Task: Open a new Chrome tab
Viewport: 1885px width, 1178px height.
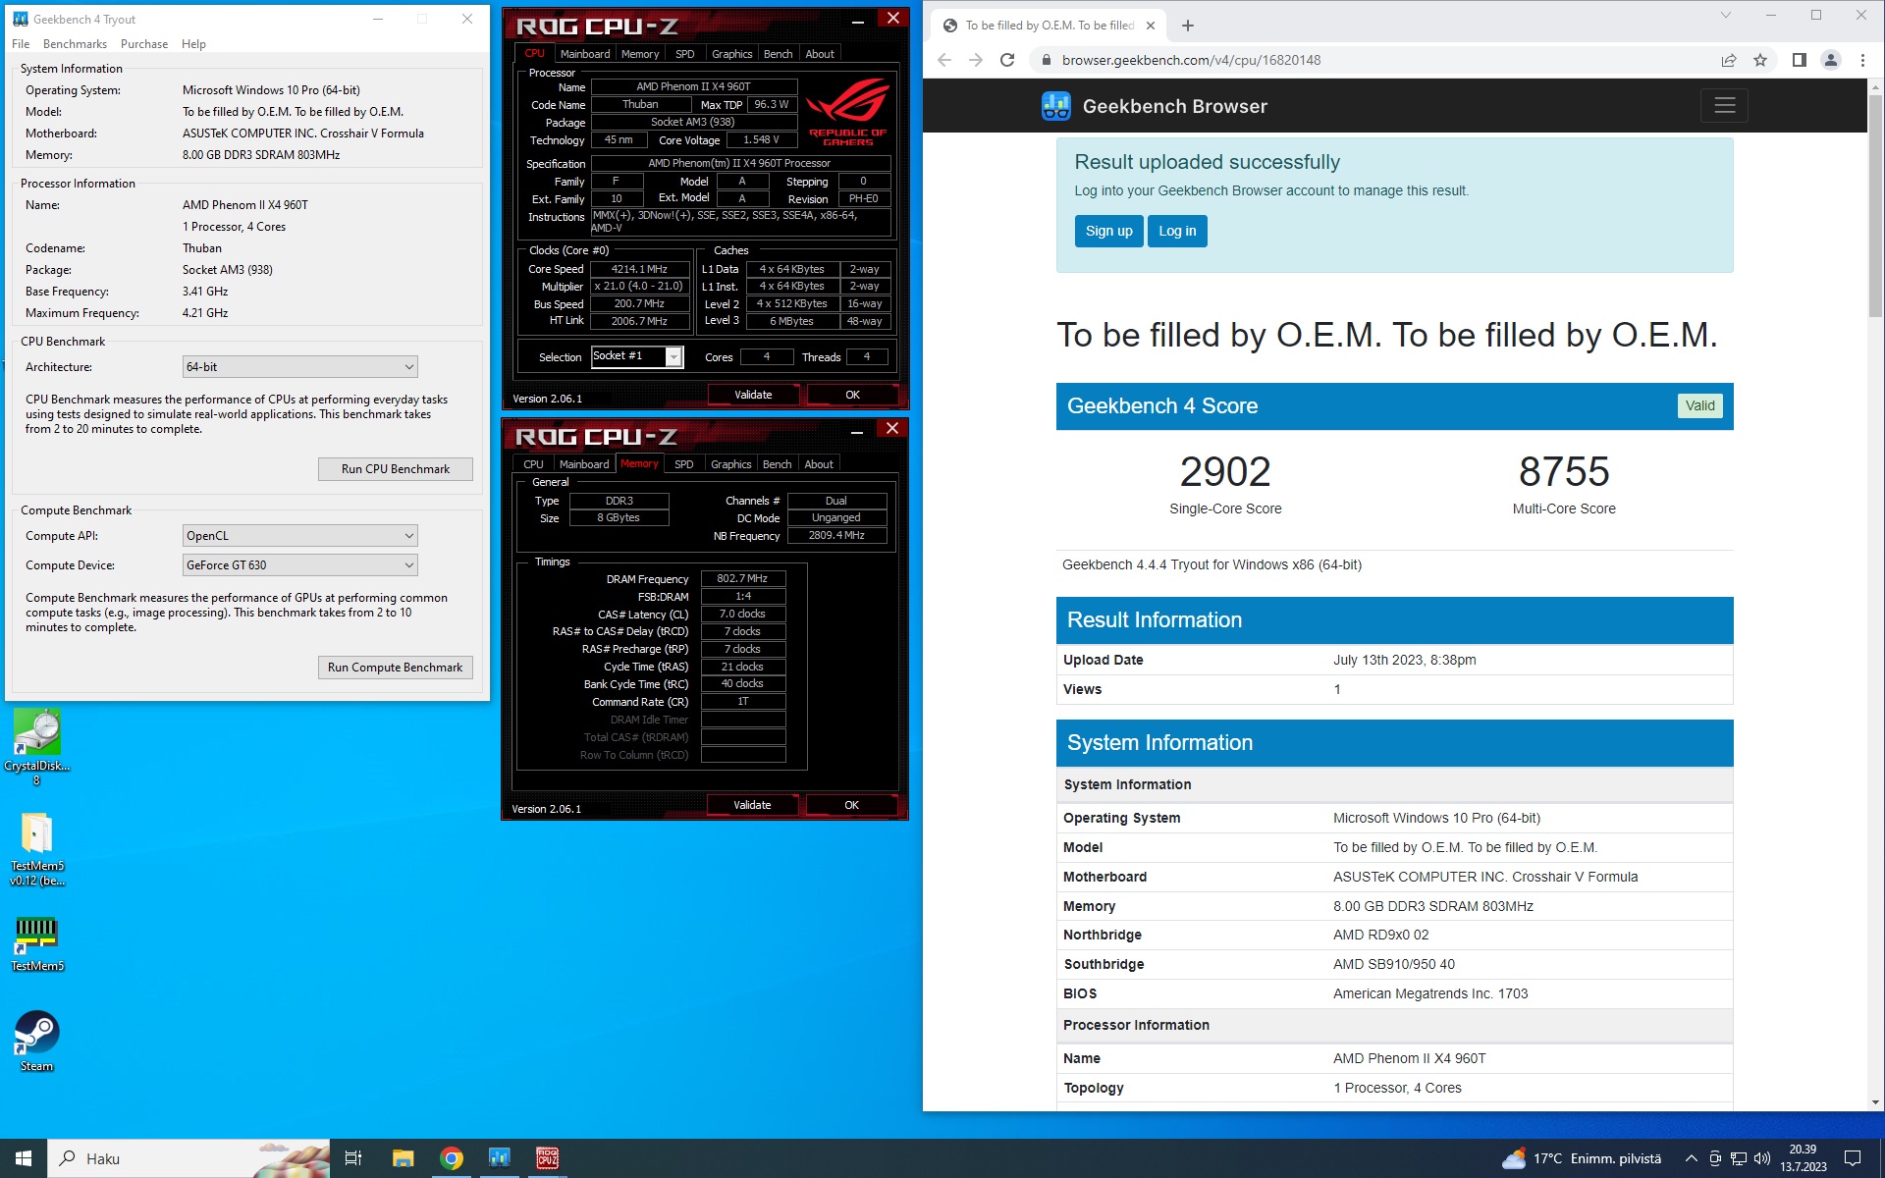Action: [1187, 26]
